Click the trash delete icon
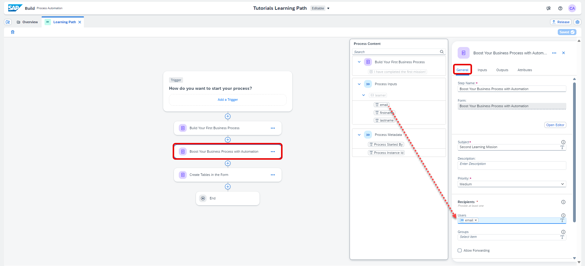The image size is (585, 266). pos(13,32)
